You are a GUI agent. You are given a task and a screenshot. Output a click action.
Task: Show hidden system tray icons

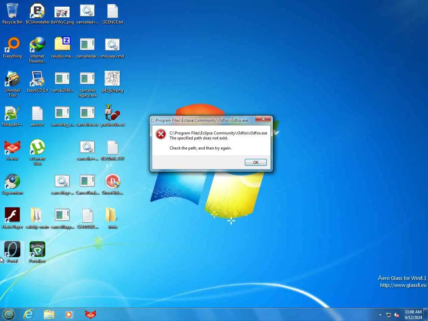pyautogui.click(x=380, y=315)
